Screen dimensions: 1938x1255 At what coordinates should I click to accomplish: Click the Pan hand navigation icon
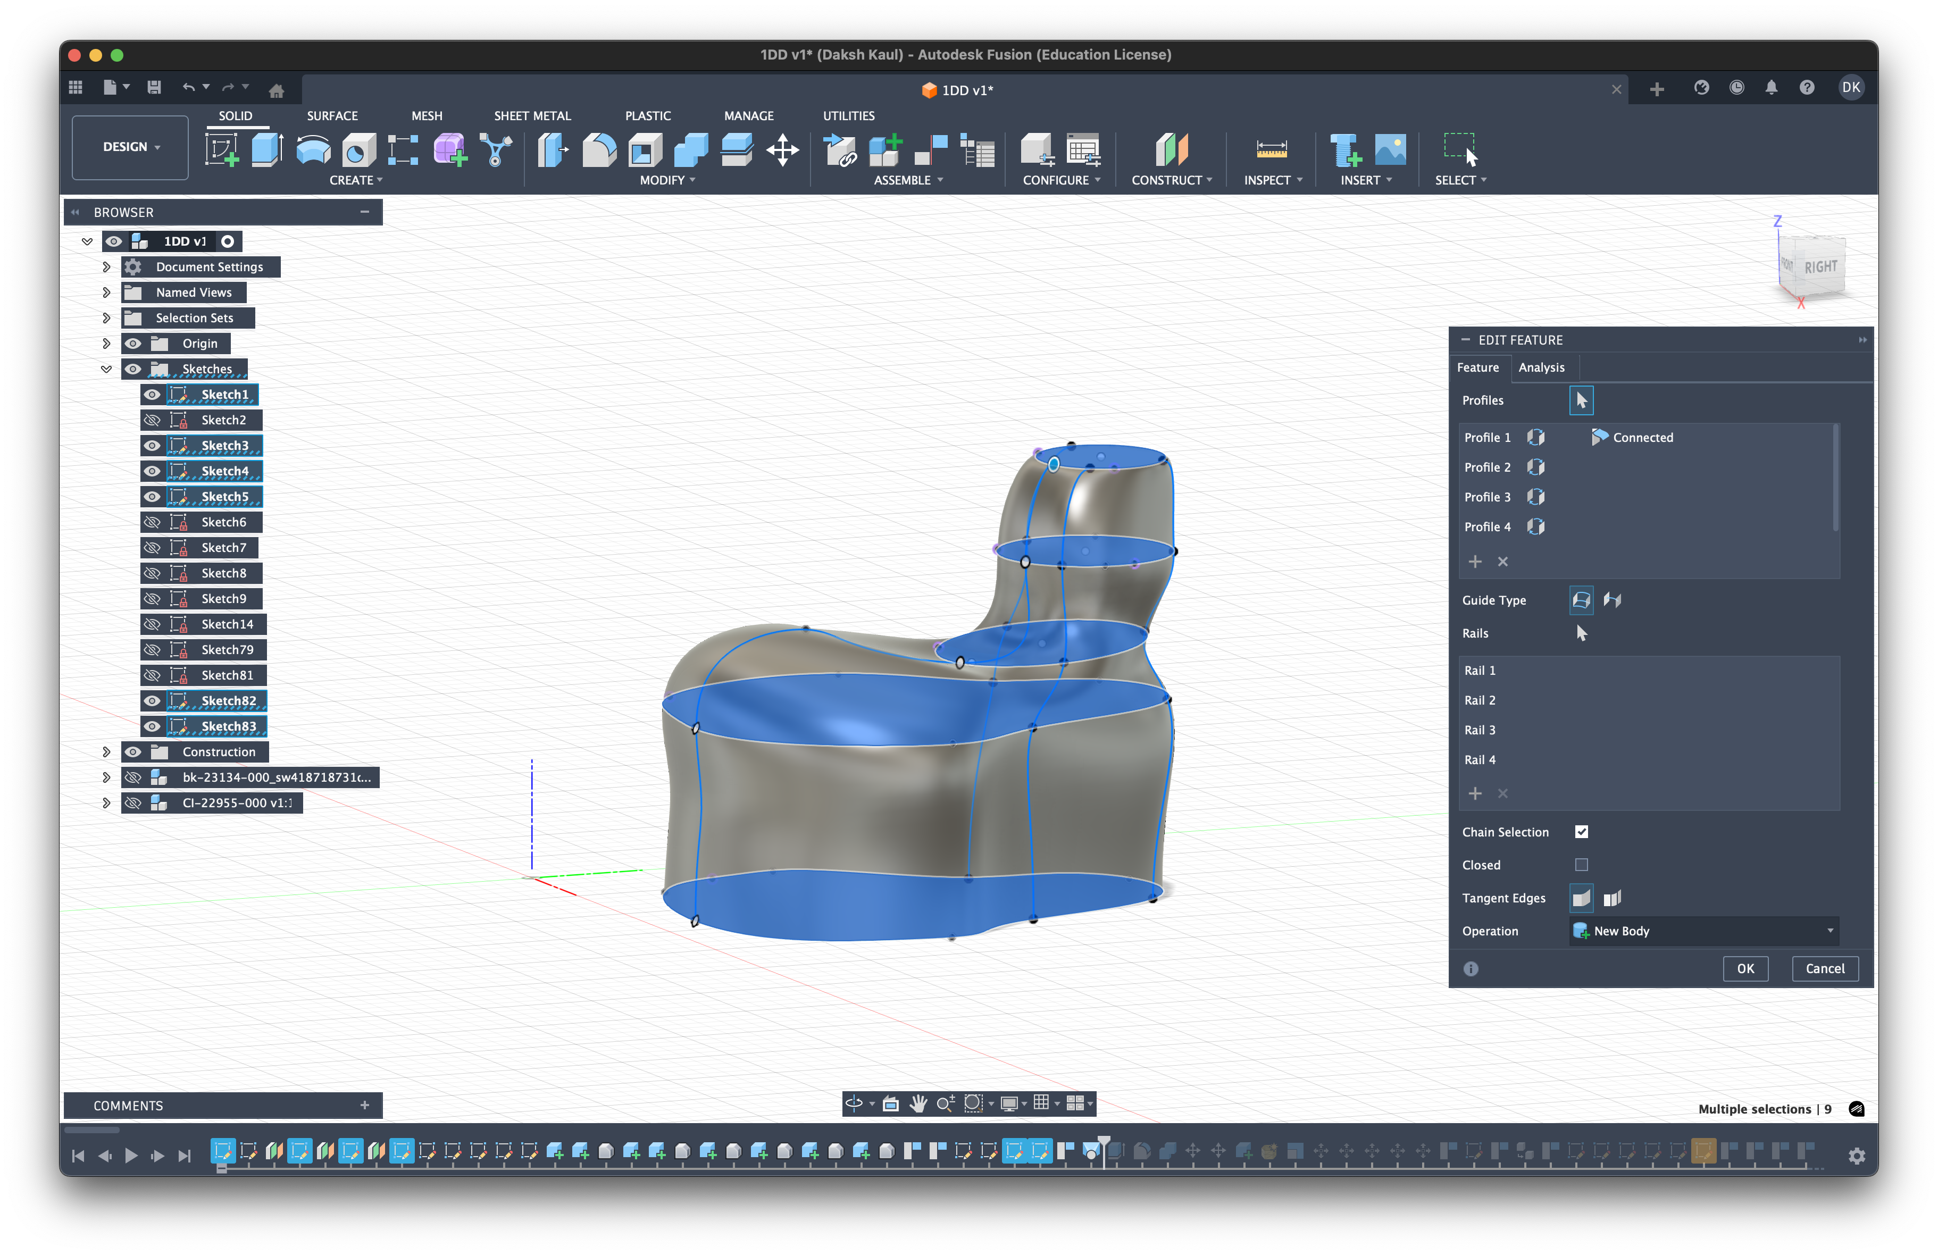coord(918,1103)
